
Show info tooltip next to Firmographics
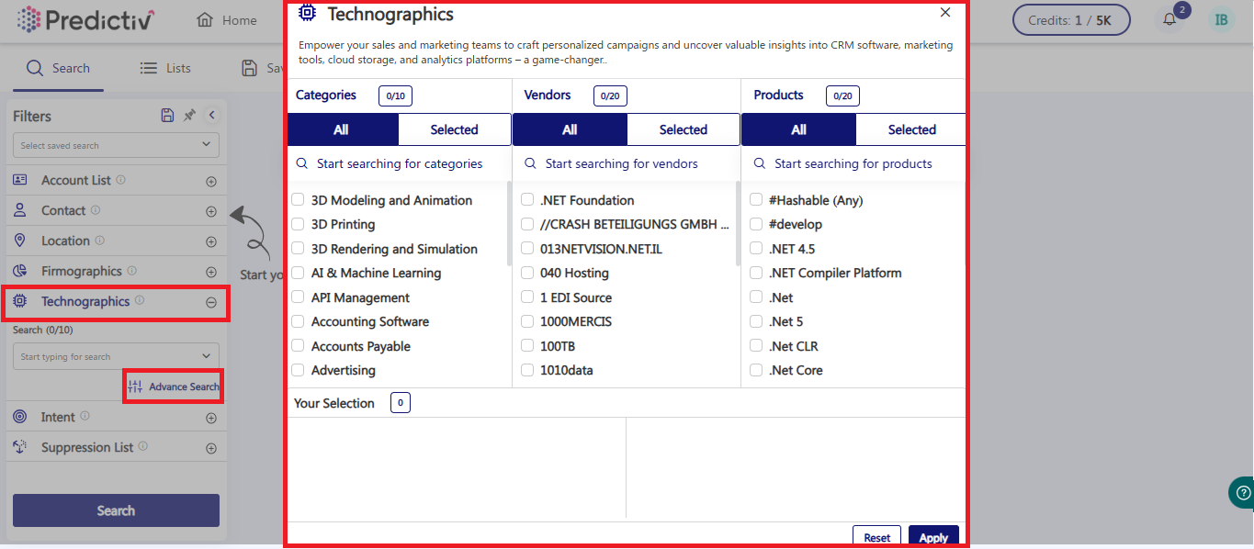[132, 271]
